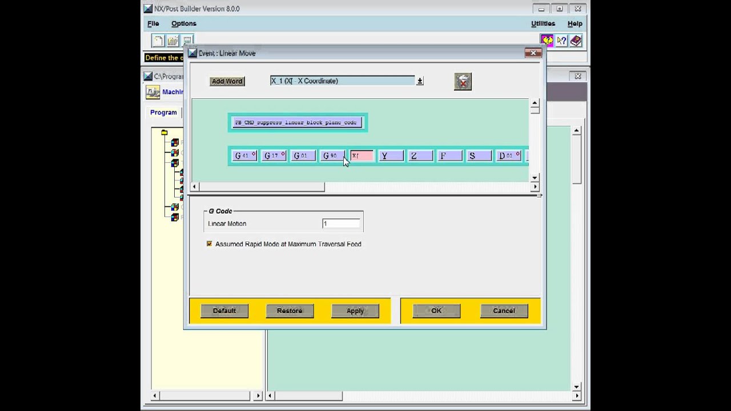Click the Restore button
This screenshot has width=731, height=411.
[x=290, y=311]
